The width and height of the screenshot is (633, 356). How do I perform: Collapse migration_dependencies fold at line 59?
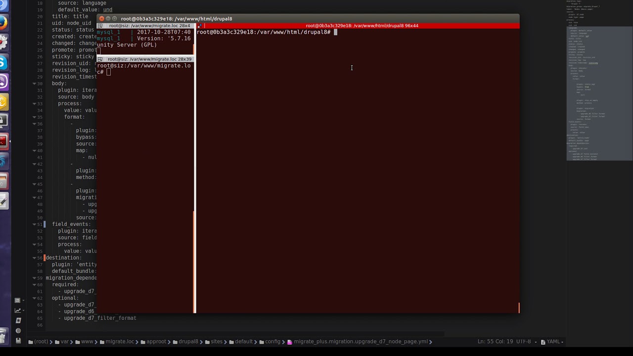35,278
